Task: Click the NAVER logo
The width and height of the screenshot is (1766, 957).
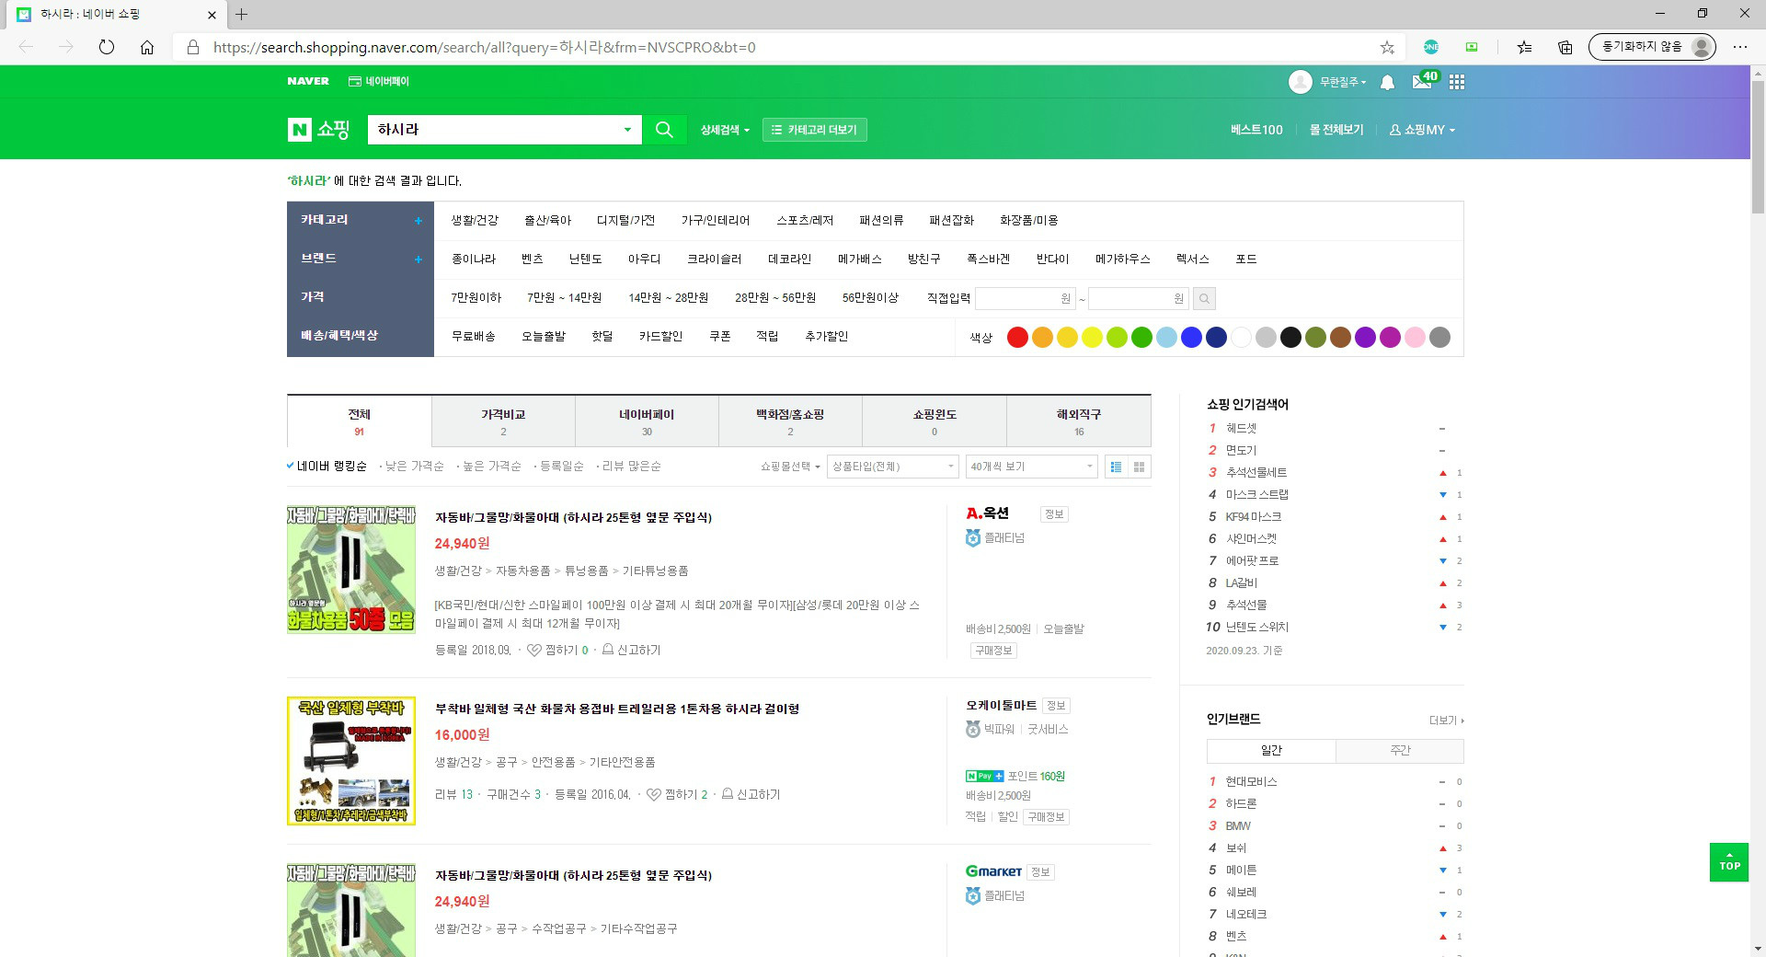Action: [x=308, y=81]
